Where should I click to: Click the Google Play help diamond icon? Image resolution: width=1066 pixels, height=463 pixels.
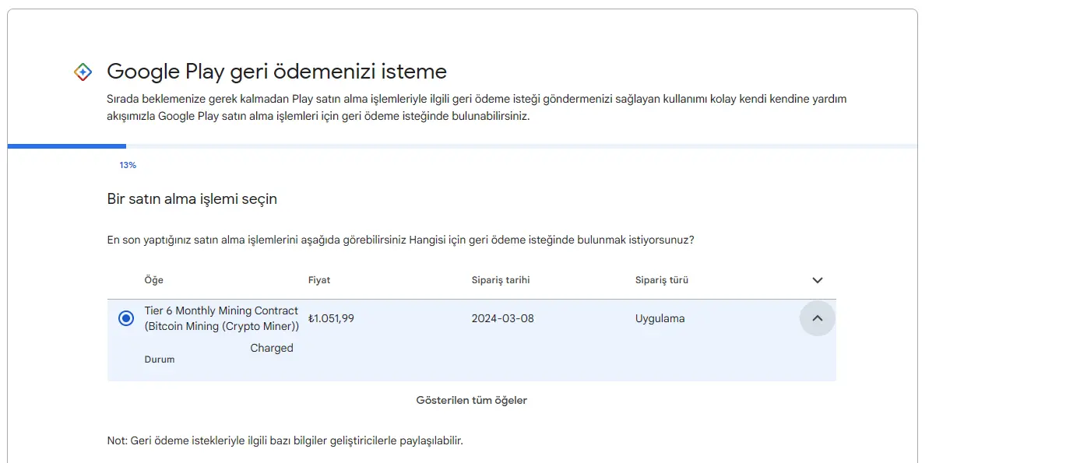click(83, 72)
